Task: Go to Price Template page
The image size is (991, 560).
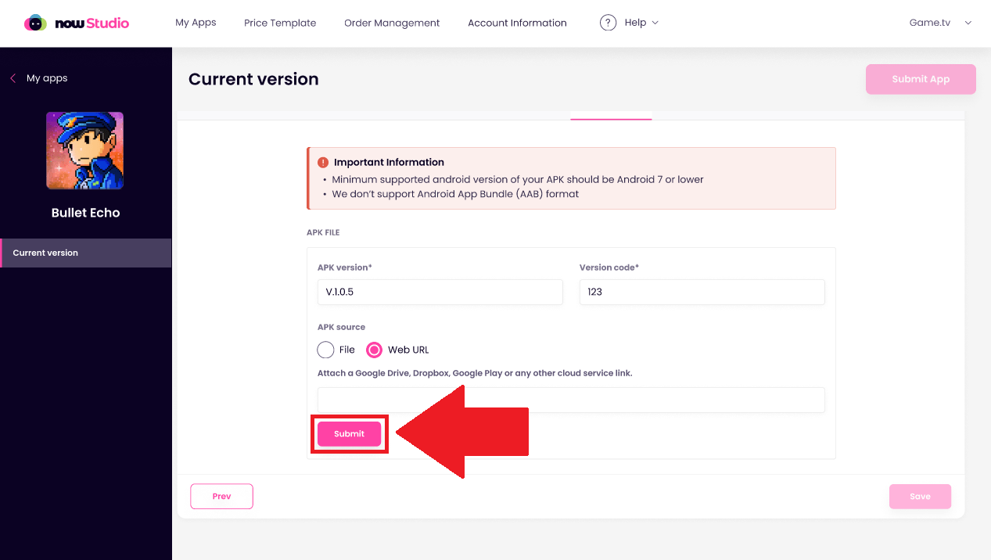Action: click(x=280, y=23)
